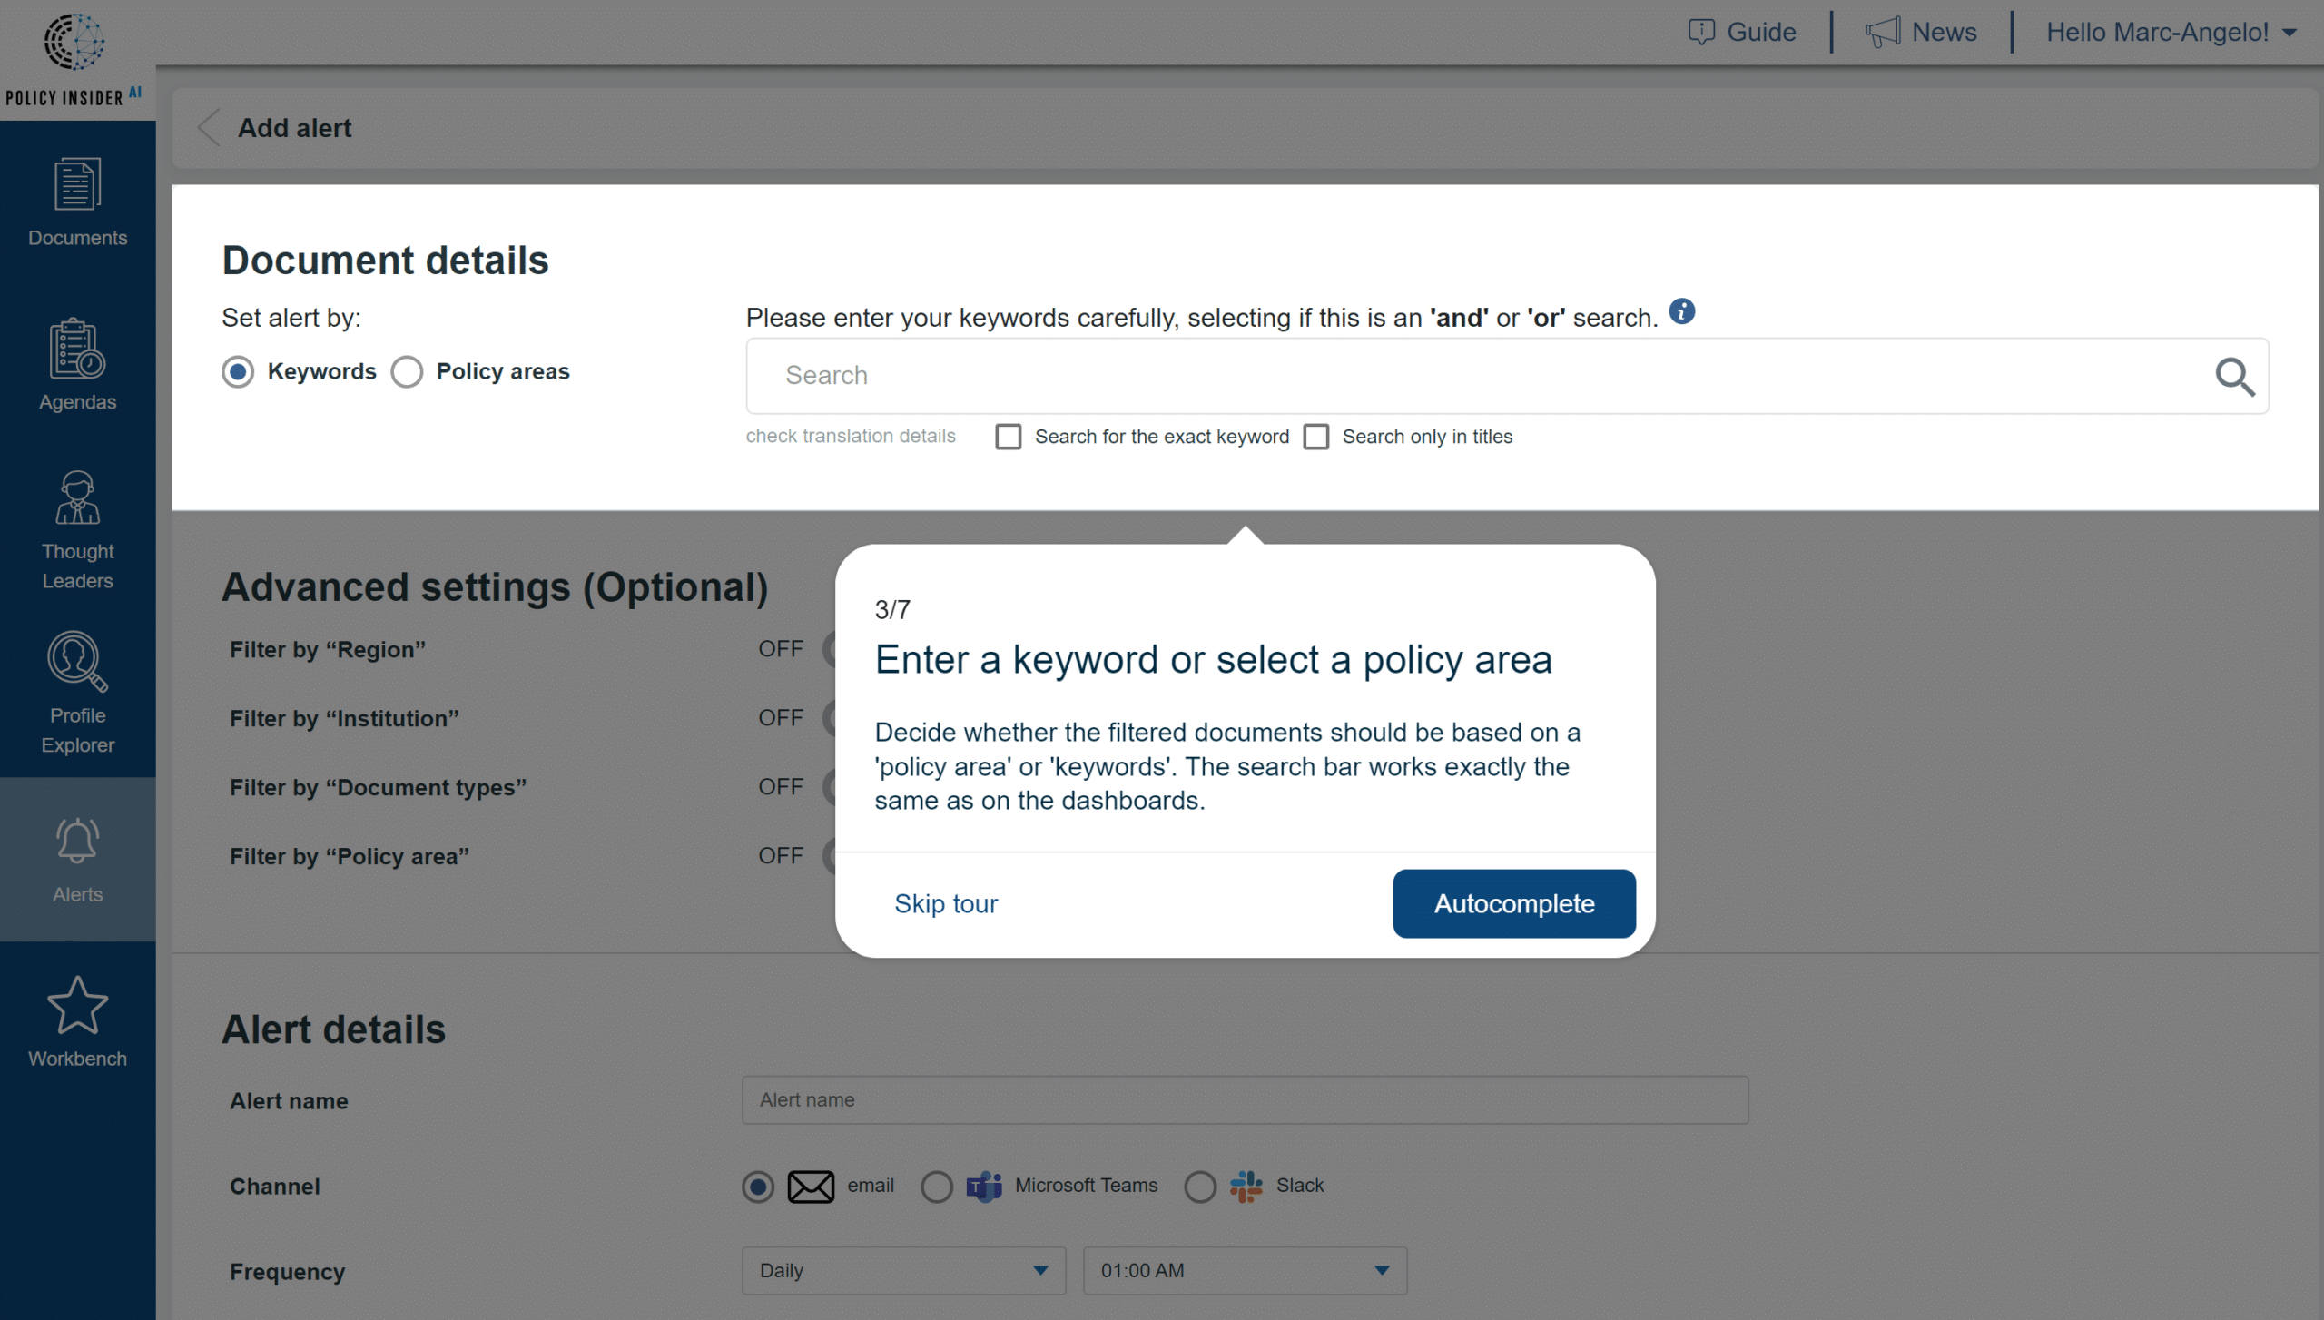Click the magnifier search icon
The height and width of the screenshot is (1320, 2324).
pos(2234,377)
